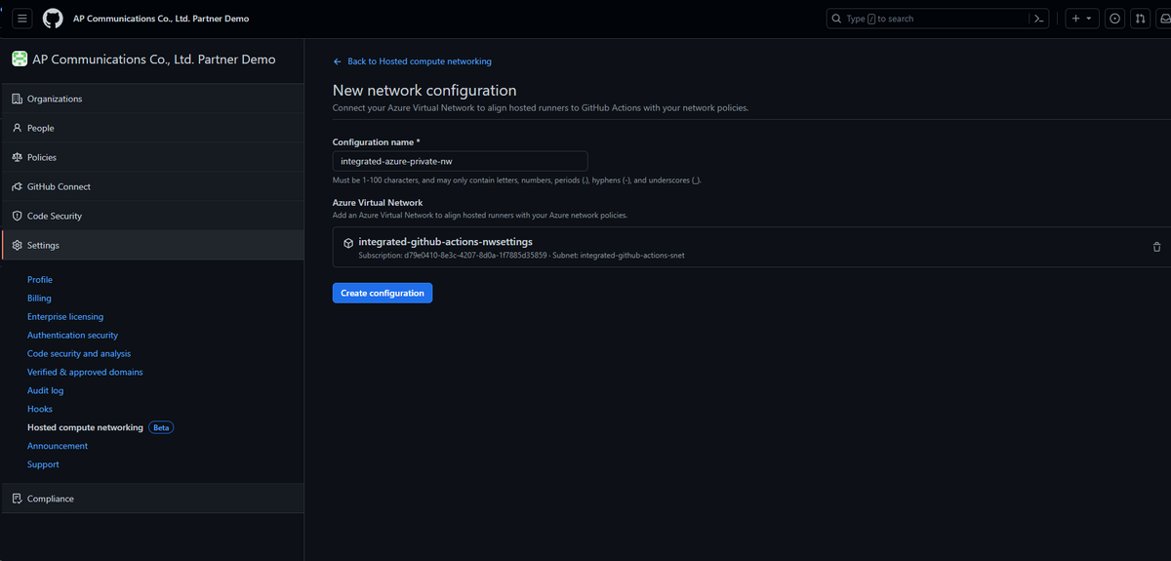Open the Create new plus dropdown
This screenshot has width=1171, height=561.
pyautogui.click(x=1082, y=19)
